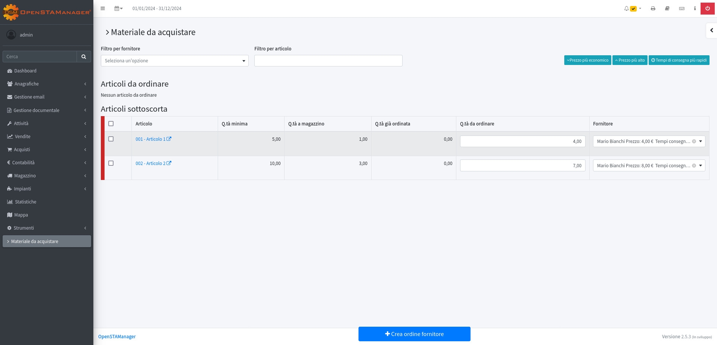Collapse the right-side panel arrow
717x345 pixels.
711,30
